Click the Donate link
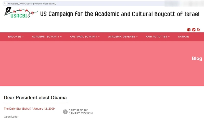The width and height of the screenshot is (204, 120). tap(183, 37)
